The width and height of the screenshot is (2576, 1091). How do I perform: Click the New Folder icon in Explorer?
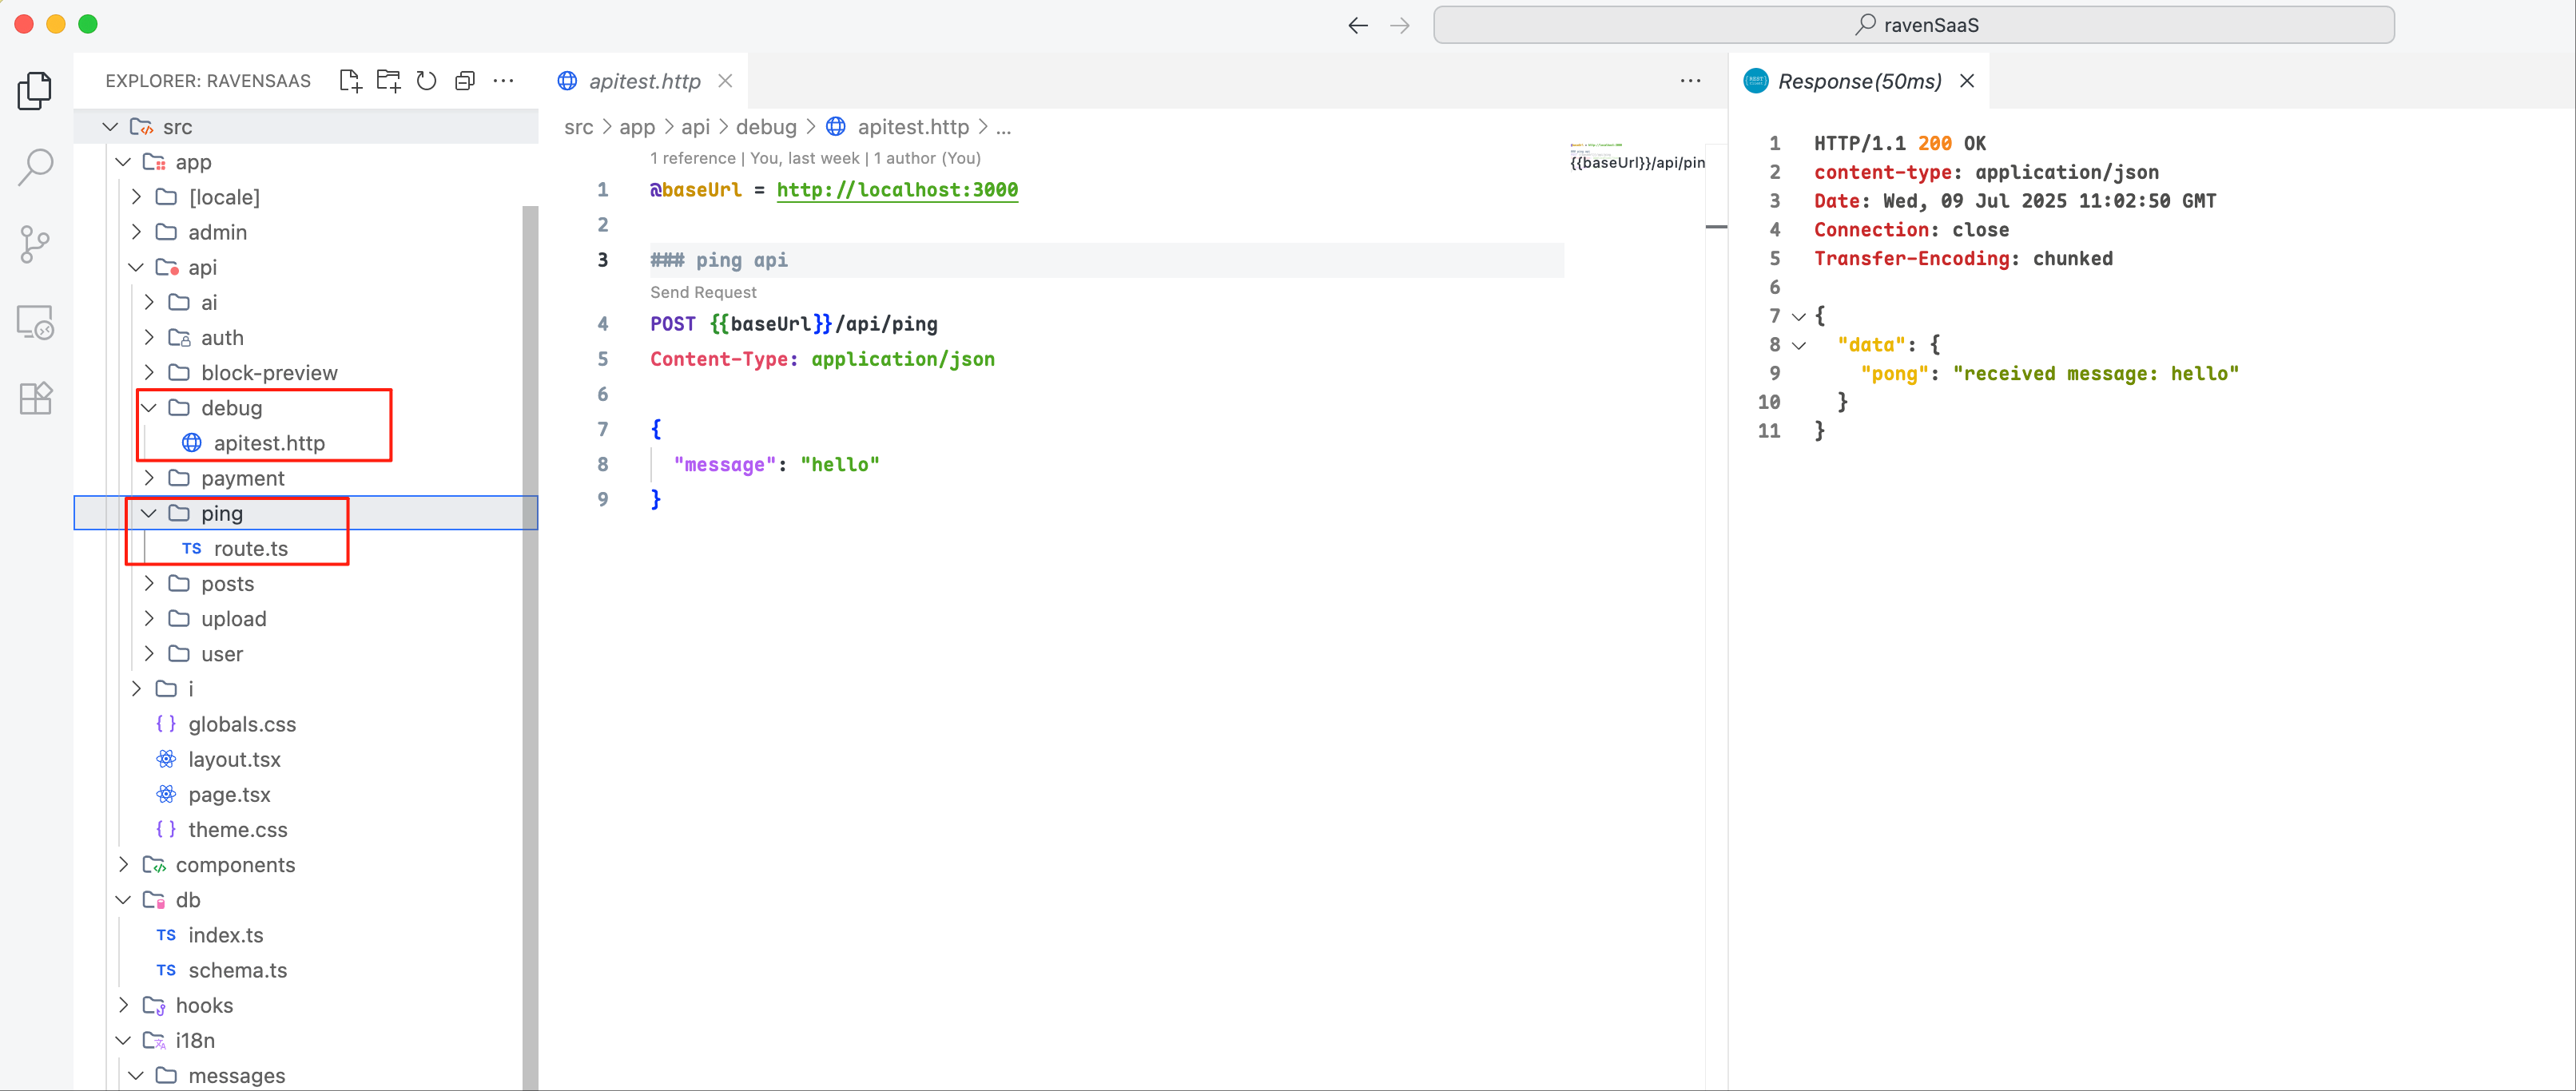(388, 81)
